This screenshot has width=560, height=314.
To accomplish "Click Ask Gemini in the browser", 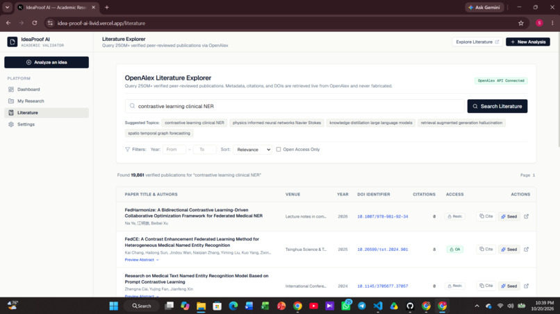I will [x=484, y=7].
